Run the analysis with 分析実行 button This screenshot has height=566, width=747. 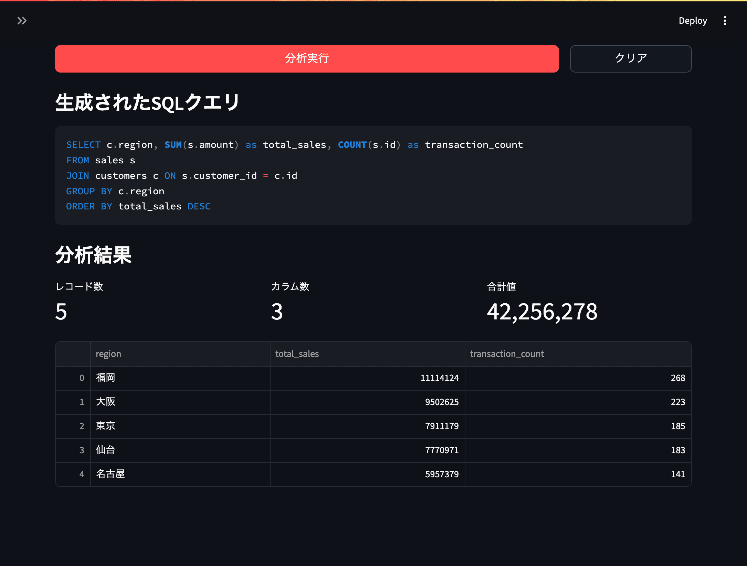tap(307, 58)
